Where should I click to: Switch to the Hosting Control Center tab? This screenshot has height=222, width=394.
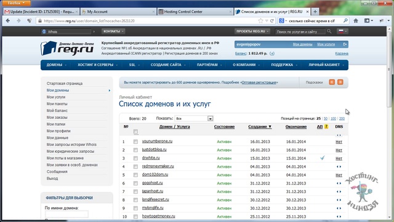point(195,12)
